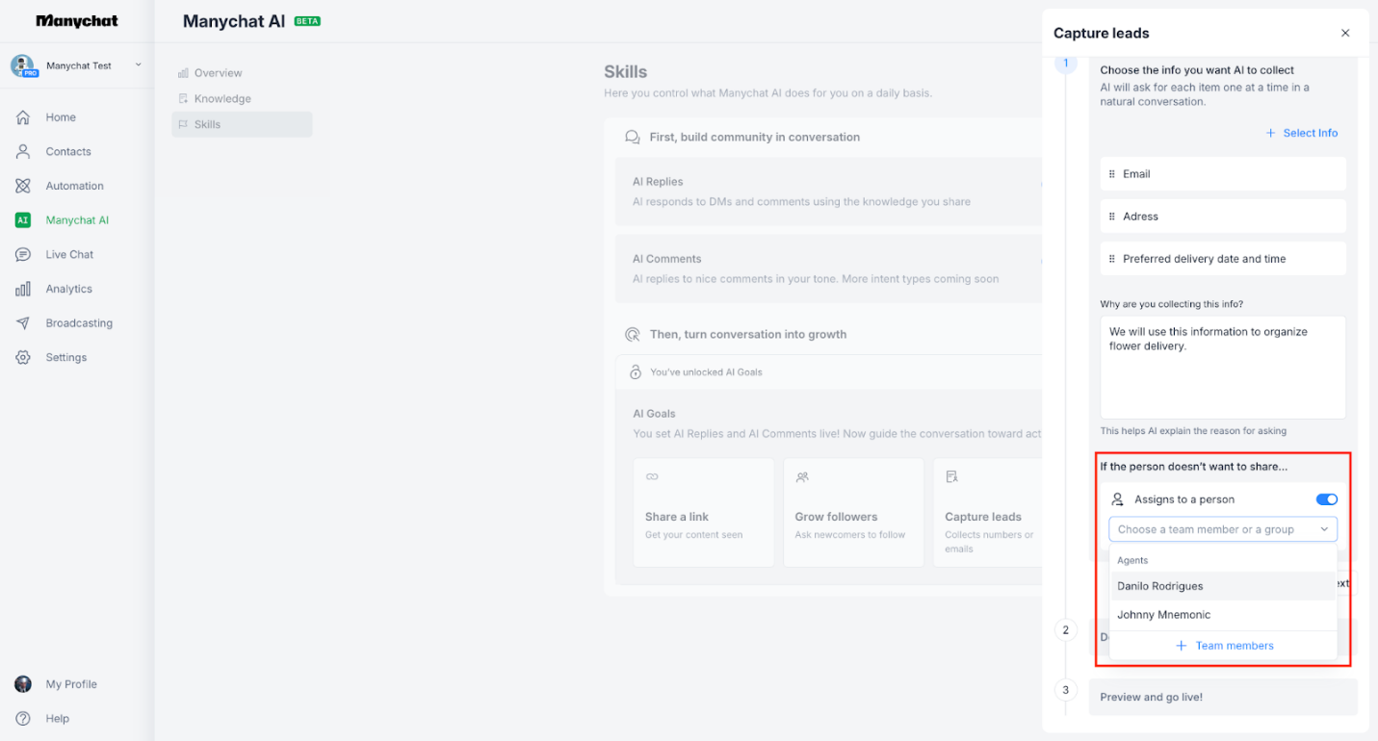Click the Broadcasting paper plane icon

tap(22, 322)
